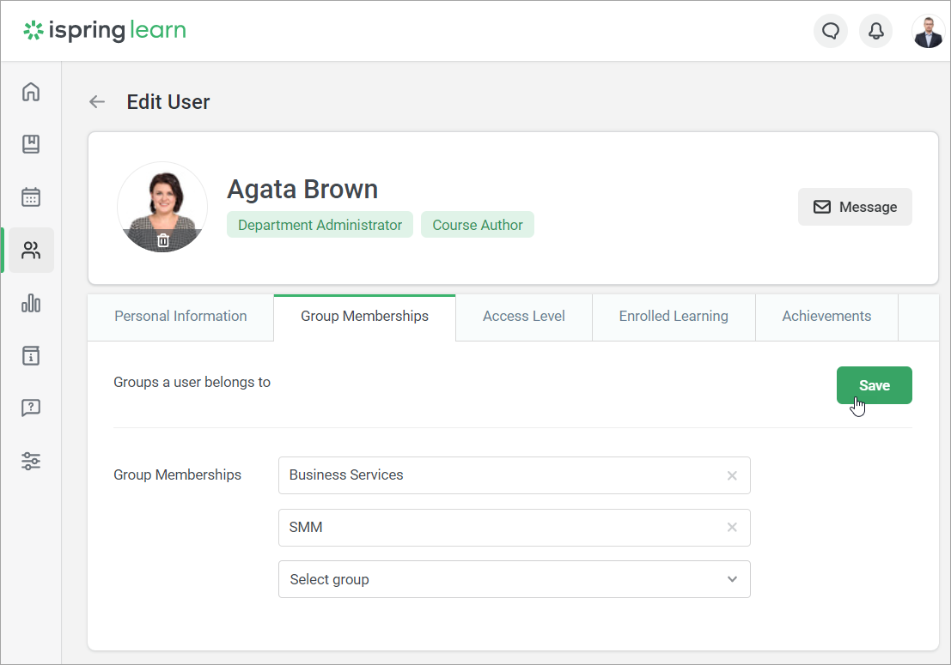
Task: Click the Business Services group field
Action: click(515, 475)
